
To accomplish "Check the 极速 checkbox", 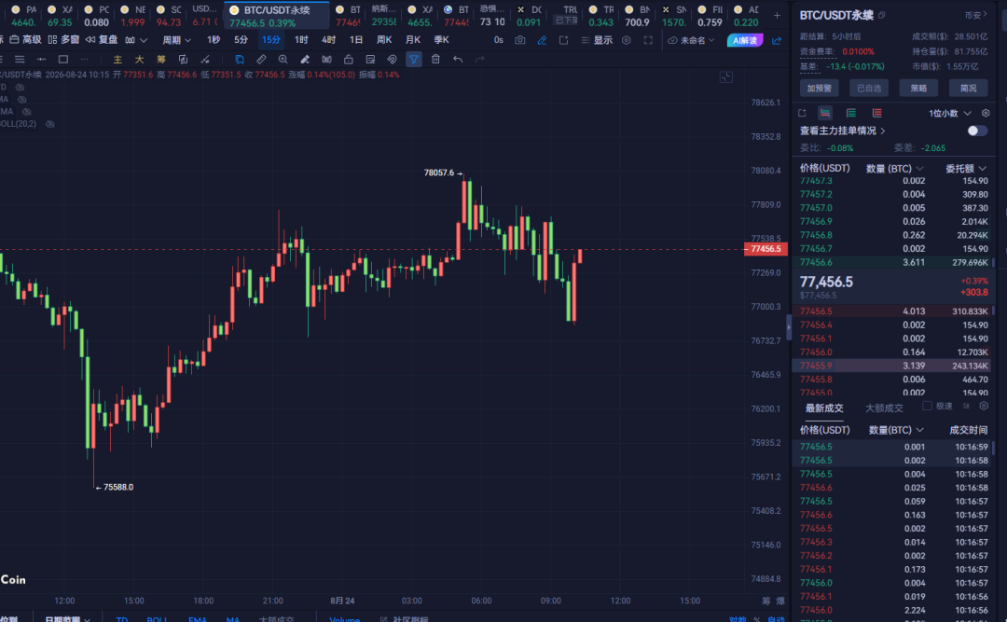I will 927,406.
